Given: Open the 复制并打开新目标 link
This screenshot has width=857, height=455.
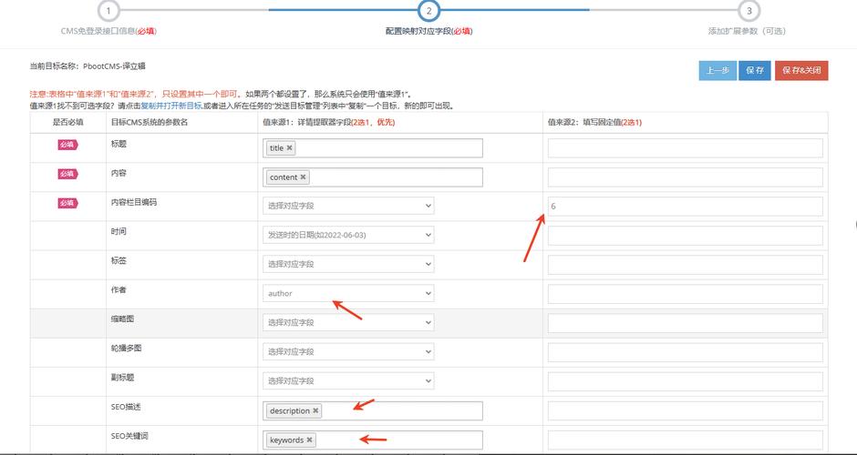Looking at the screenshot, I should click(x=171, y=106).
